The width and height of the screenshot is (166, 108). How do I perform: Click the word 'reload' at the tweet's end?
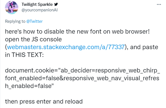pos(74,101)
